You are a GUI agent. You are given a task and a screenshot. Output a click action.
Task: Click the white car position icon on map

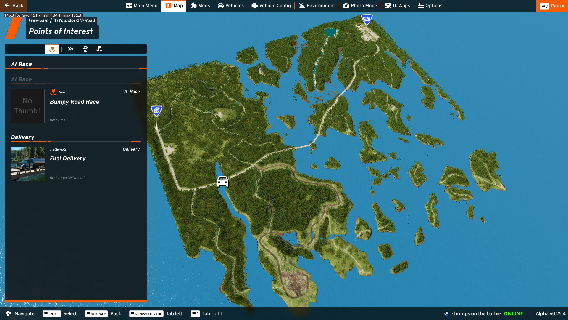pyautogui.click(x=222, y=181)
